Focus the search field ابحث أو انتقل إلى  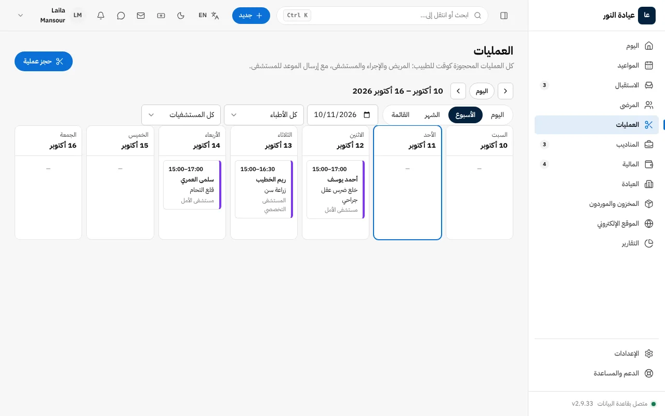(x=382, y=16)
